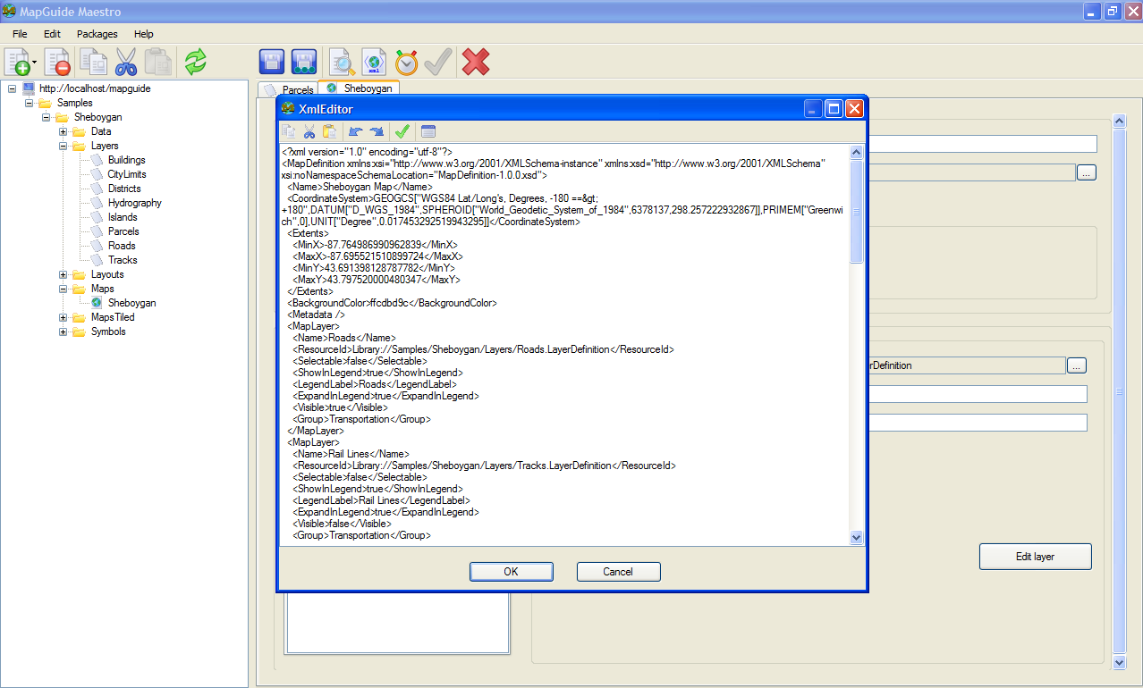This screenshot has height=688, width=1143.
Task: Click the Delete Resource icon
Action: (57, 62)
